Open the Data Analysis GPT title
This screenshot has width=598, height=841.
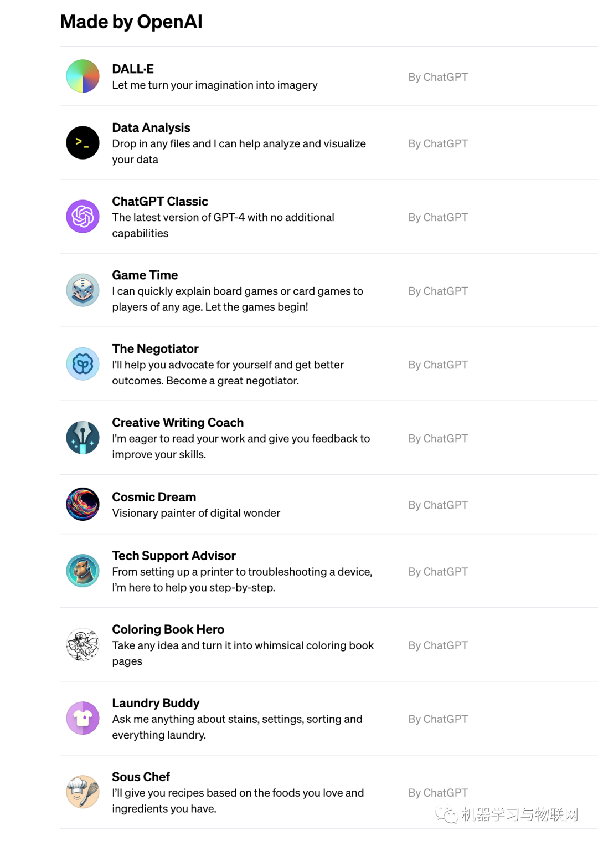pyautogui.click(x=151, y=128)
